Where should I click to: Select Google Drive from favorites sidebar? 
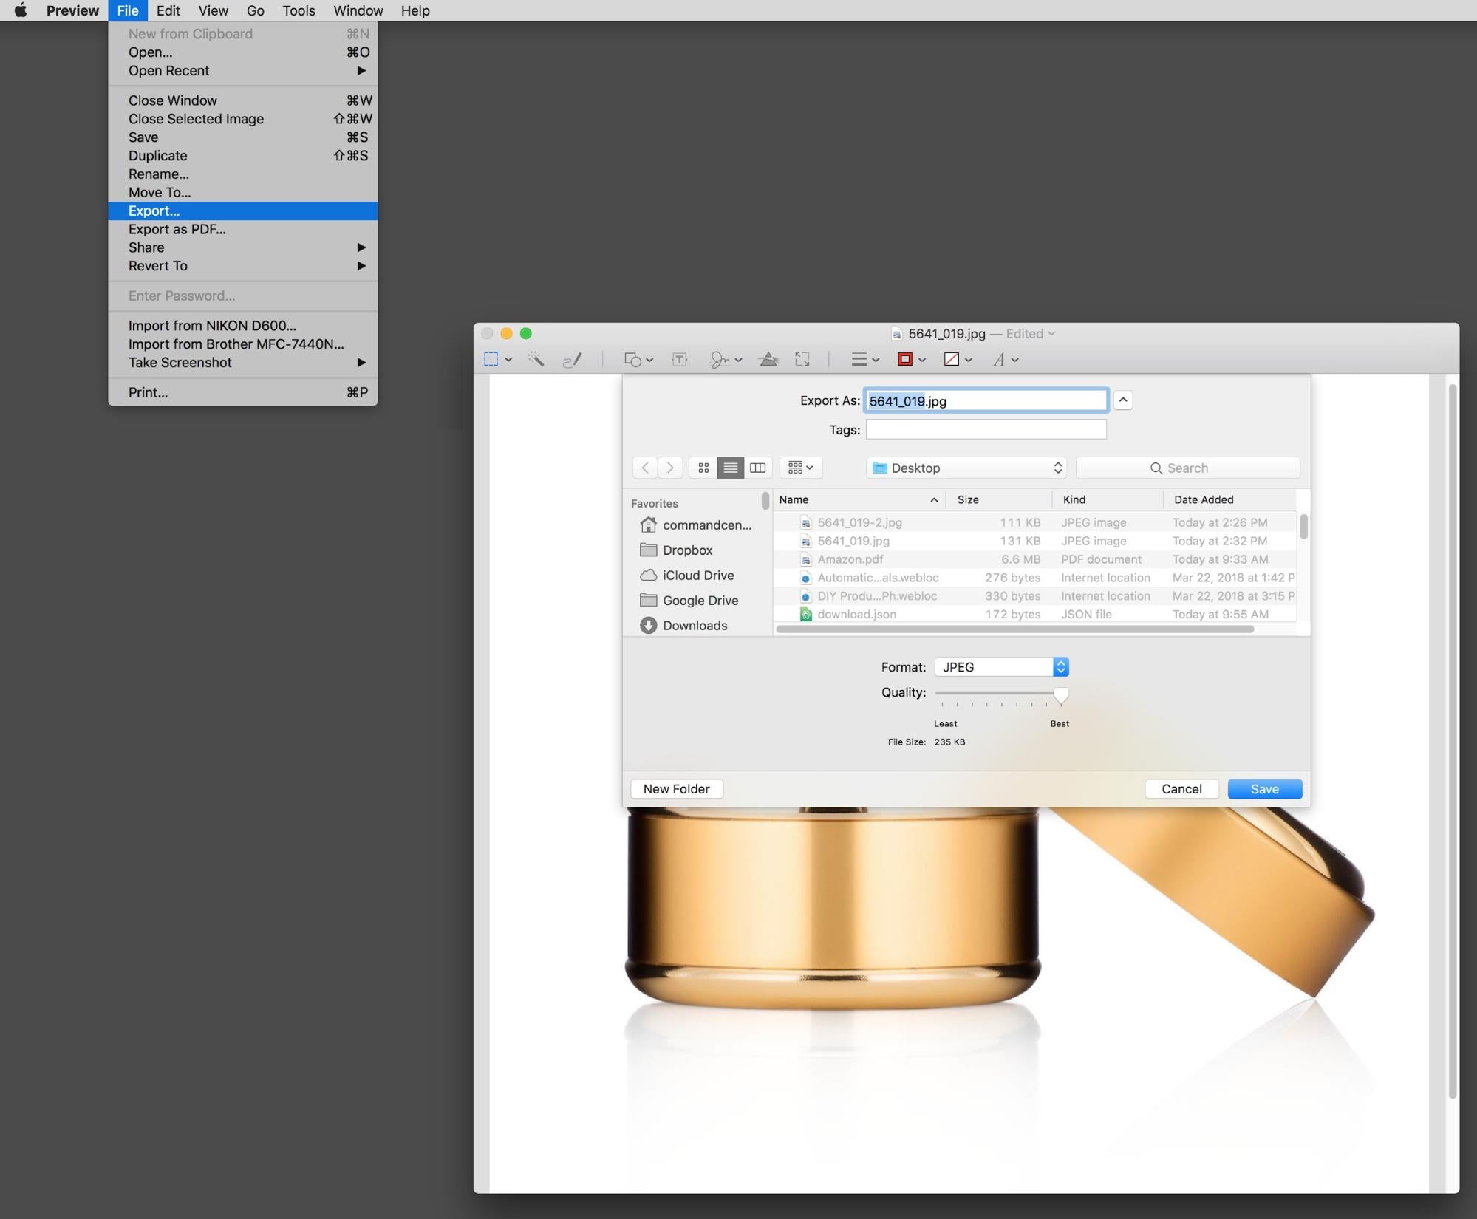click(699, 600)
